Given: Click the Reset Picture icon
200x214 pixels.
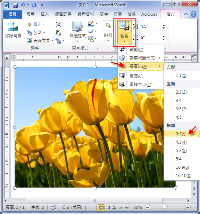Looking at the screenshot, I should pyautogui.click(x=58, y=41).
